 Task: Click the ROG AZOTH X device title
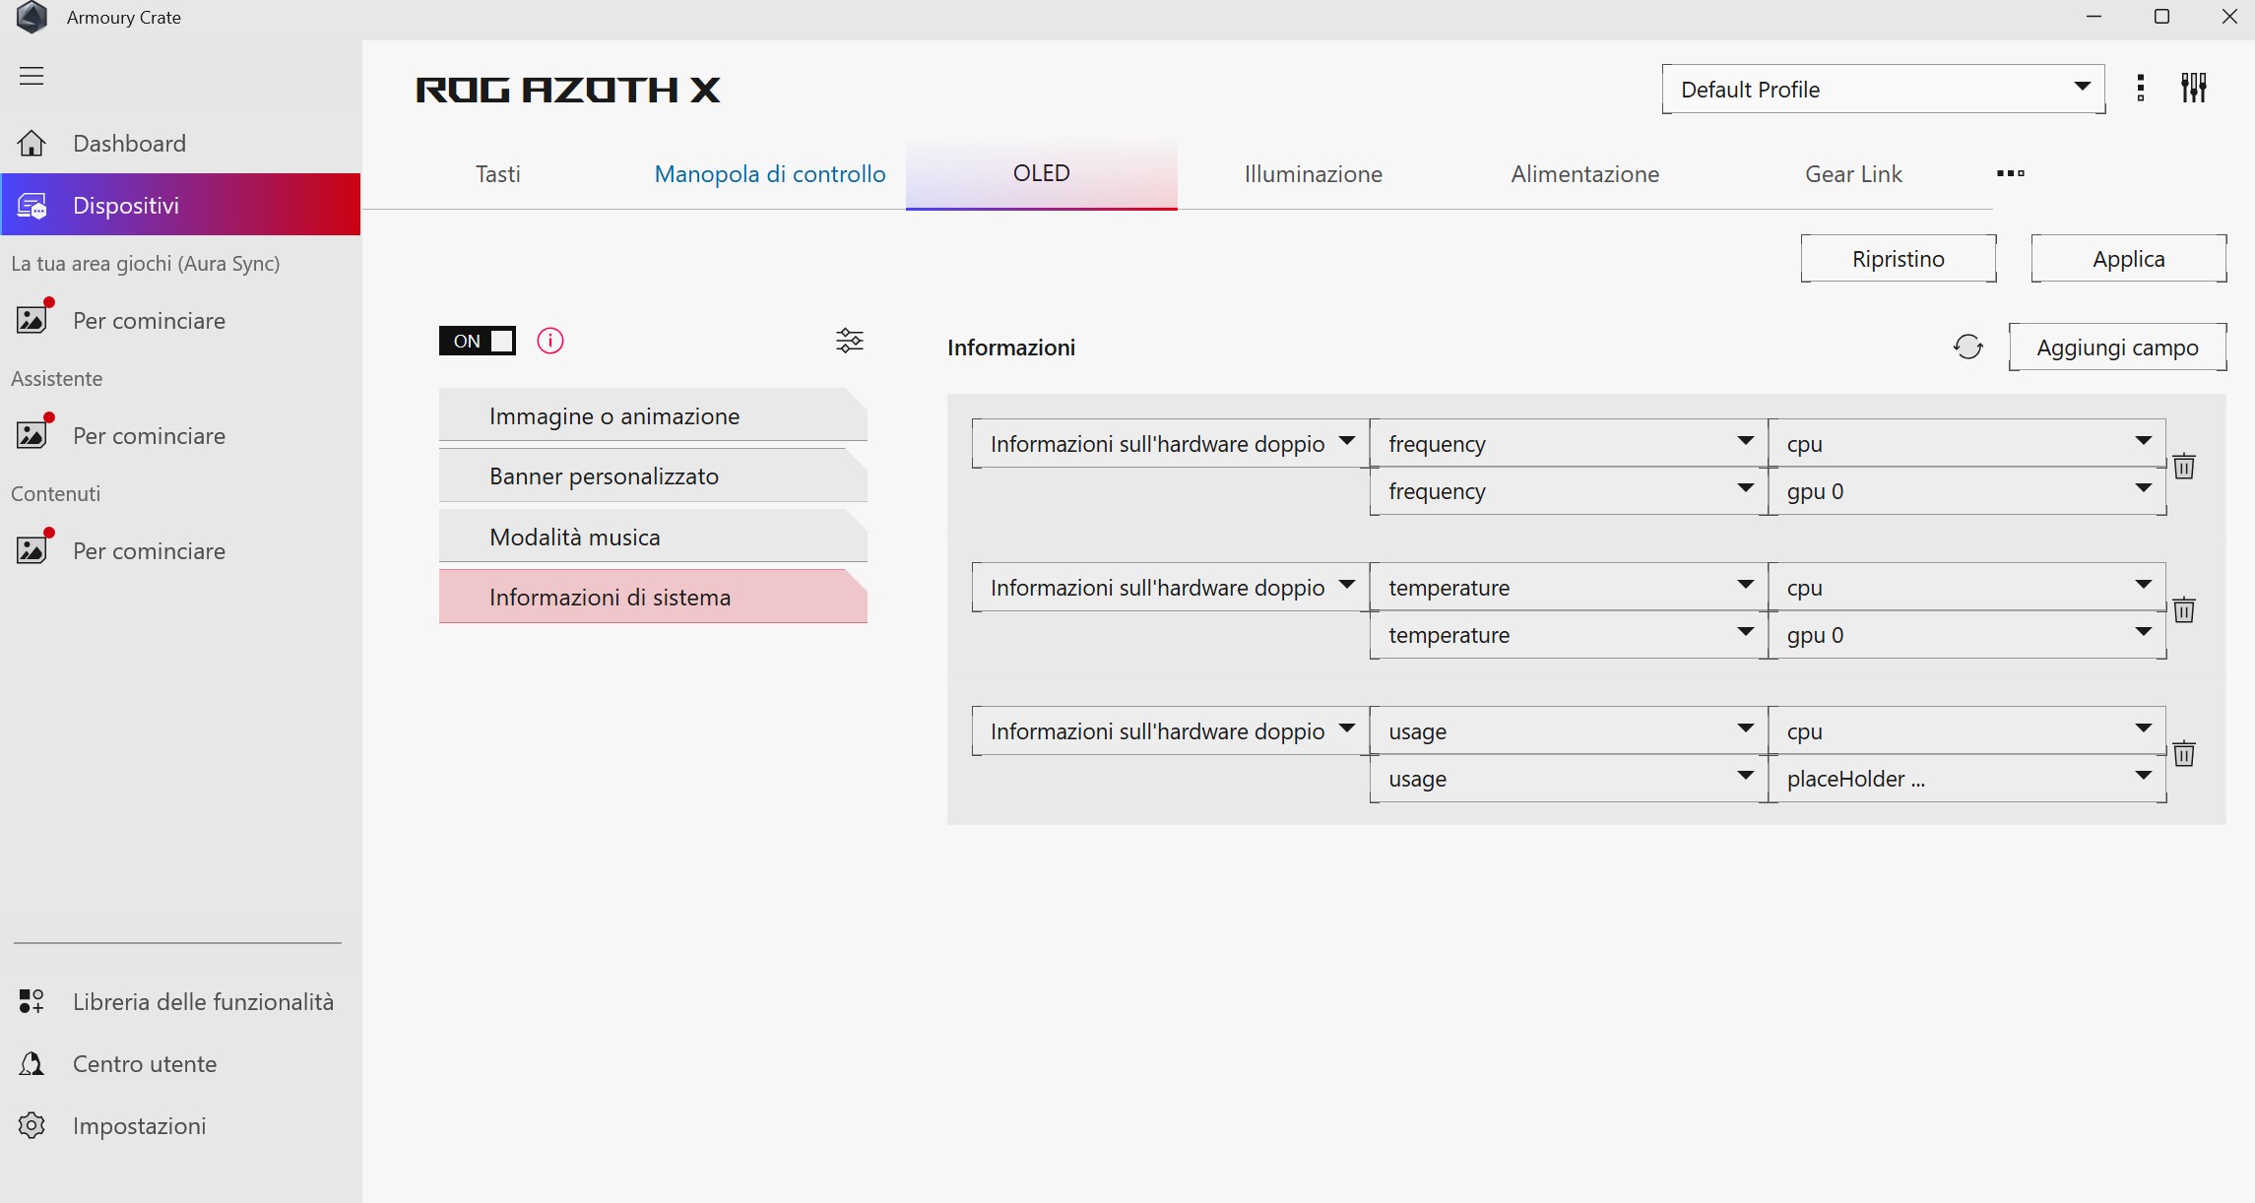568,90
